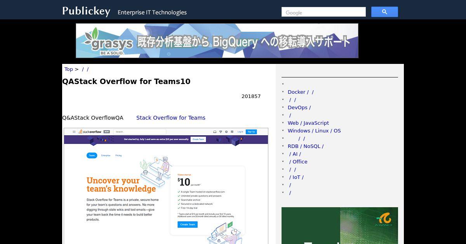Open the Stack Overflow for Teams link
Image resolution: width=466 pixels, height=244 pixels.
click(x=171, y=118)
